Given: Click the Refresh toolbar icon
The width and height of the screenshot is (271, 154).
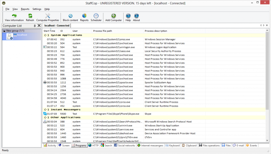Looking at the screenshot, I should pos(30,16).
